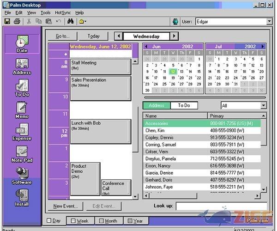Select July 4 in the mini calendar
This screenshot has width=277, height=231.
coord(244,59)
